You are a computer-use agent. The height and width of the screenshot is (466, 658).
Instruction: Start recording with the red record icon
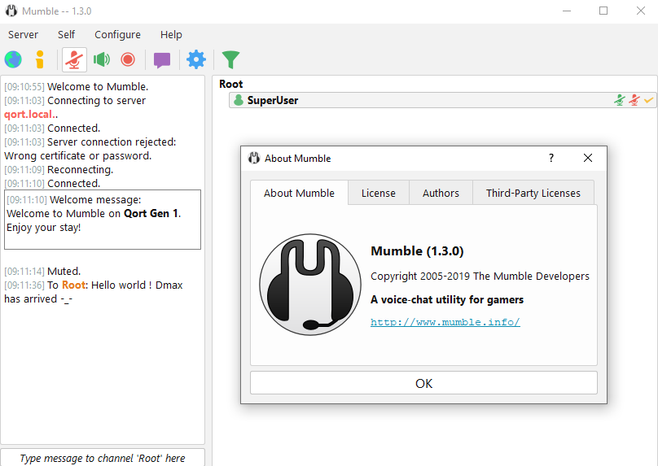(x=128, y=59)
